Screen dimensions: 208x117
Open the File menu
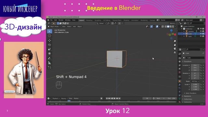click(x=51, y=20)
